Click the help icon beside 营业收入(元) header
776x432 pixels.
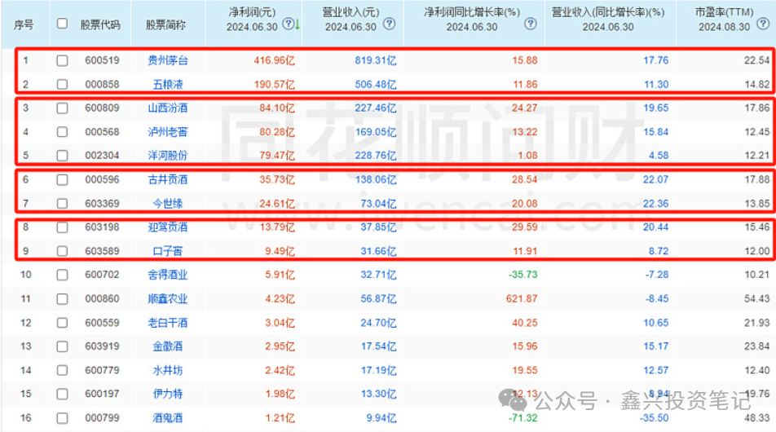[x=390, y=24]
